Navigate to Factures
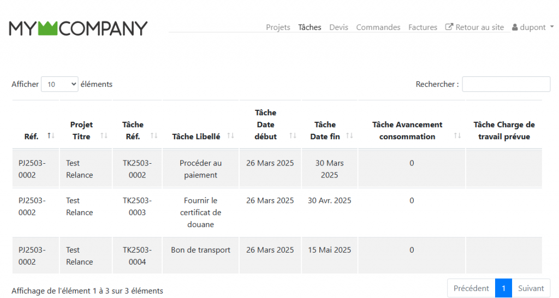Viewport: 559px width, 298px height. (x=423, y=27)
